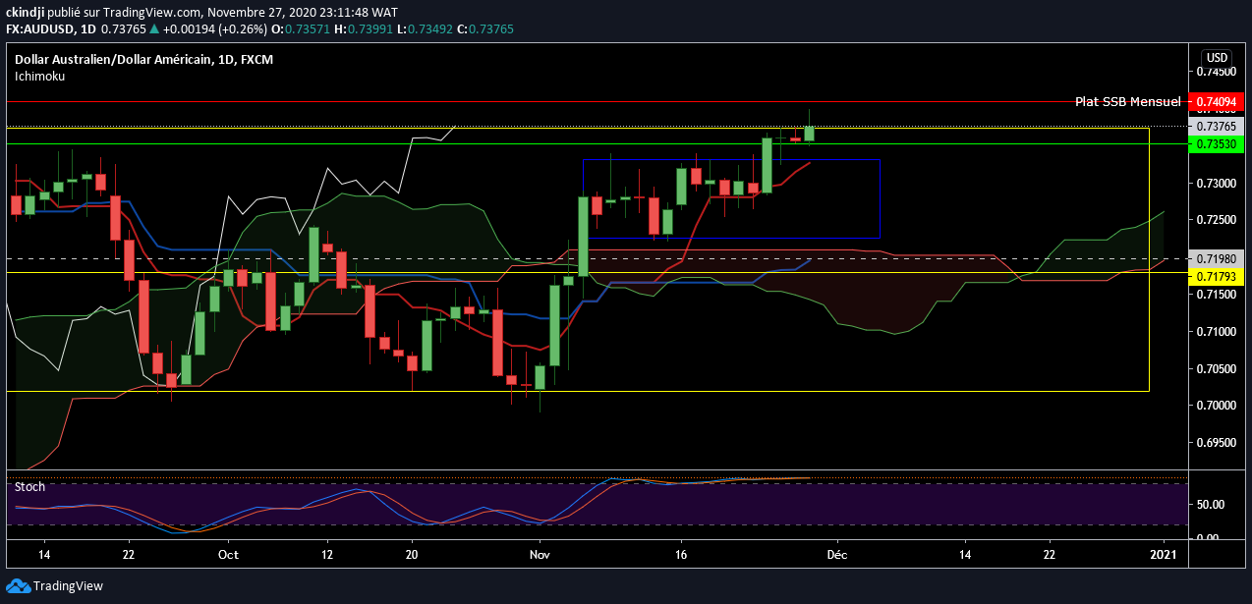Click the chart title 'Dollar Australien/Dollar Américain, 1D, FXCM'
The height and width of the screenshot is (604, 1252).
143,60
